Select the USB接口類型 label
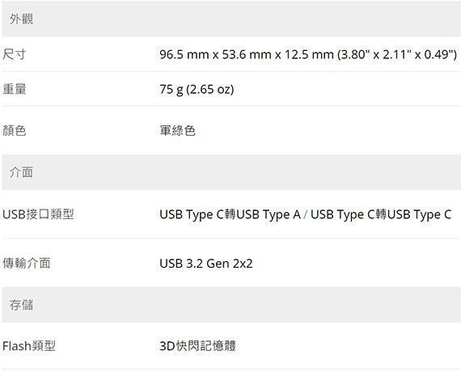 [38, 214]
